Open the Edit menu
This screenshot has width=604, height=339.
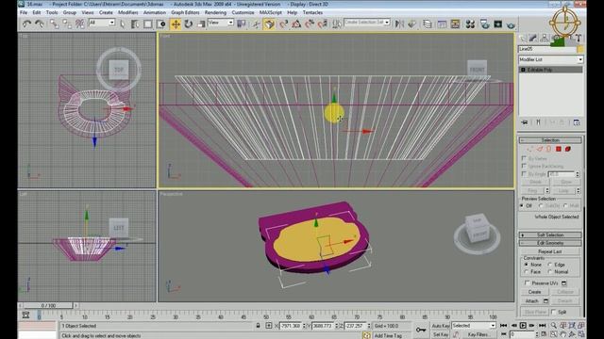click(37, 12)
